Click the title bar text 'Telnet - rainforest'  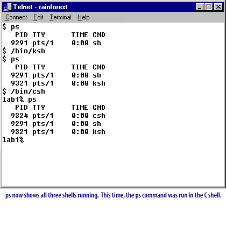click(x=40, y=7)
